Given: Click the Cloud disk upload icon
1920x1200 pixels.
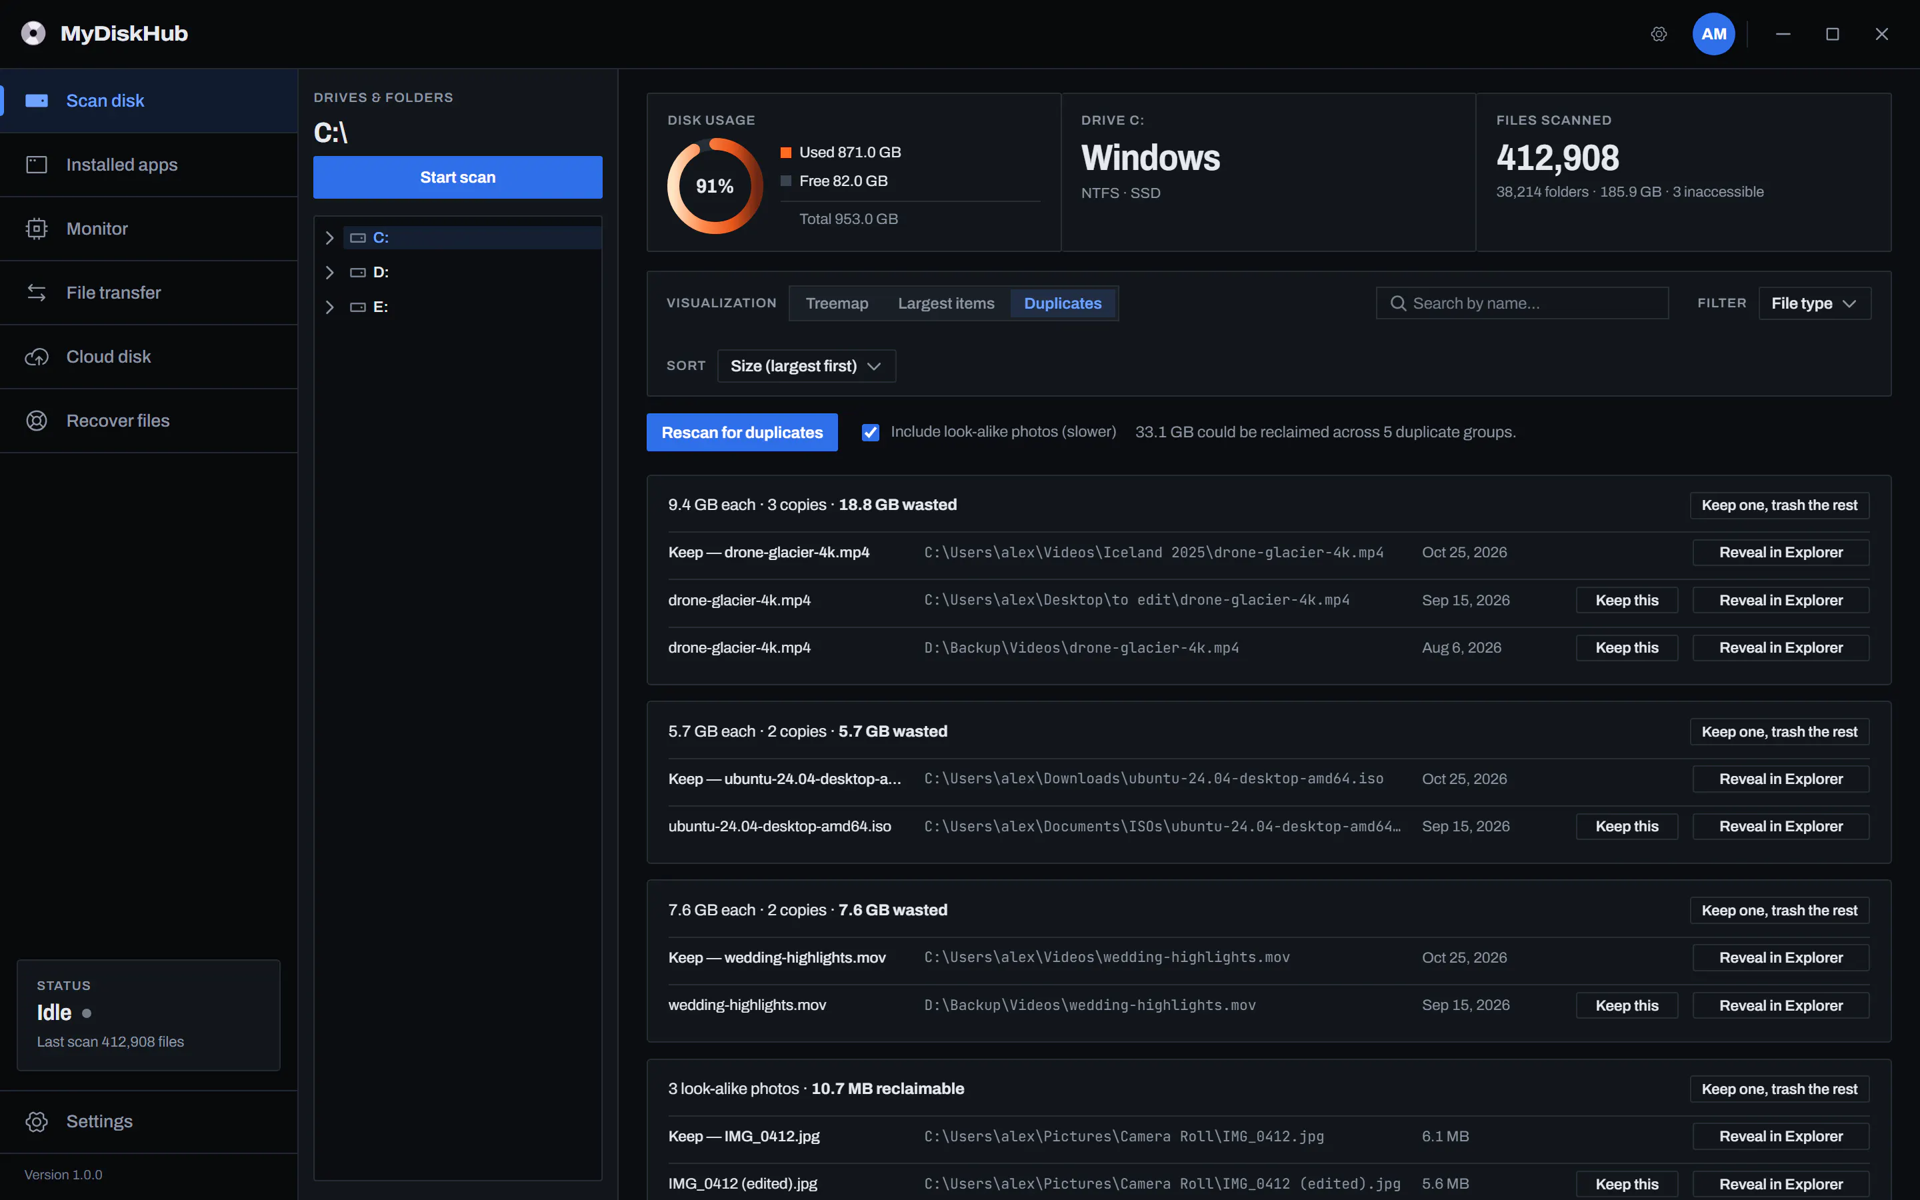Looking at the screenshot, I should click(37, 357).
